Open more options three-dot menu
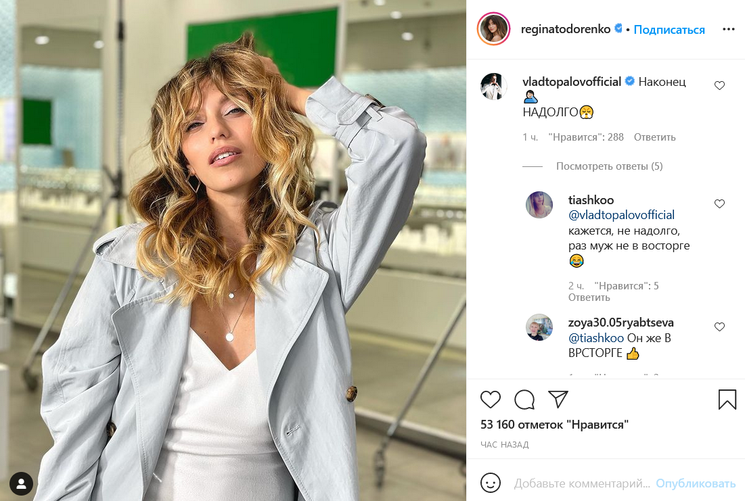The height and width of the screenshot is (501, 745). [728, 30]
